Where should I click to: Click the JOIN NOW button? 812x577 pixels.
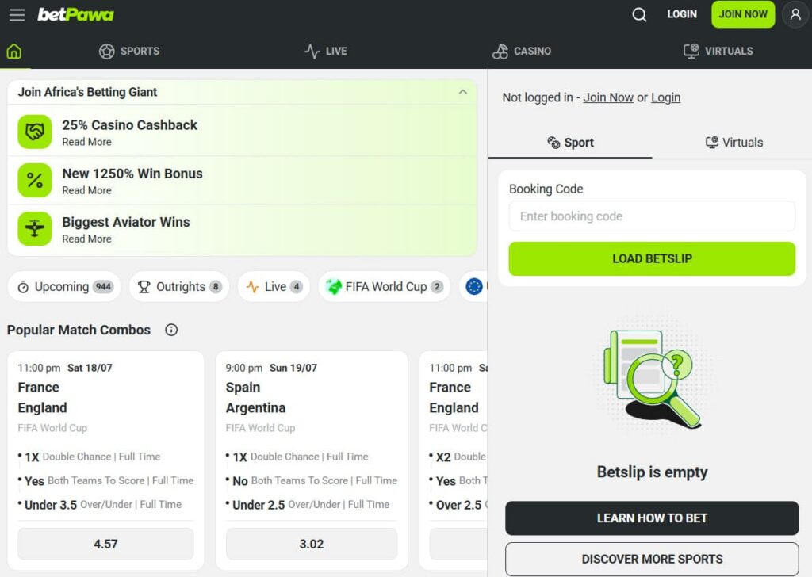743,14
